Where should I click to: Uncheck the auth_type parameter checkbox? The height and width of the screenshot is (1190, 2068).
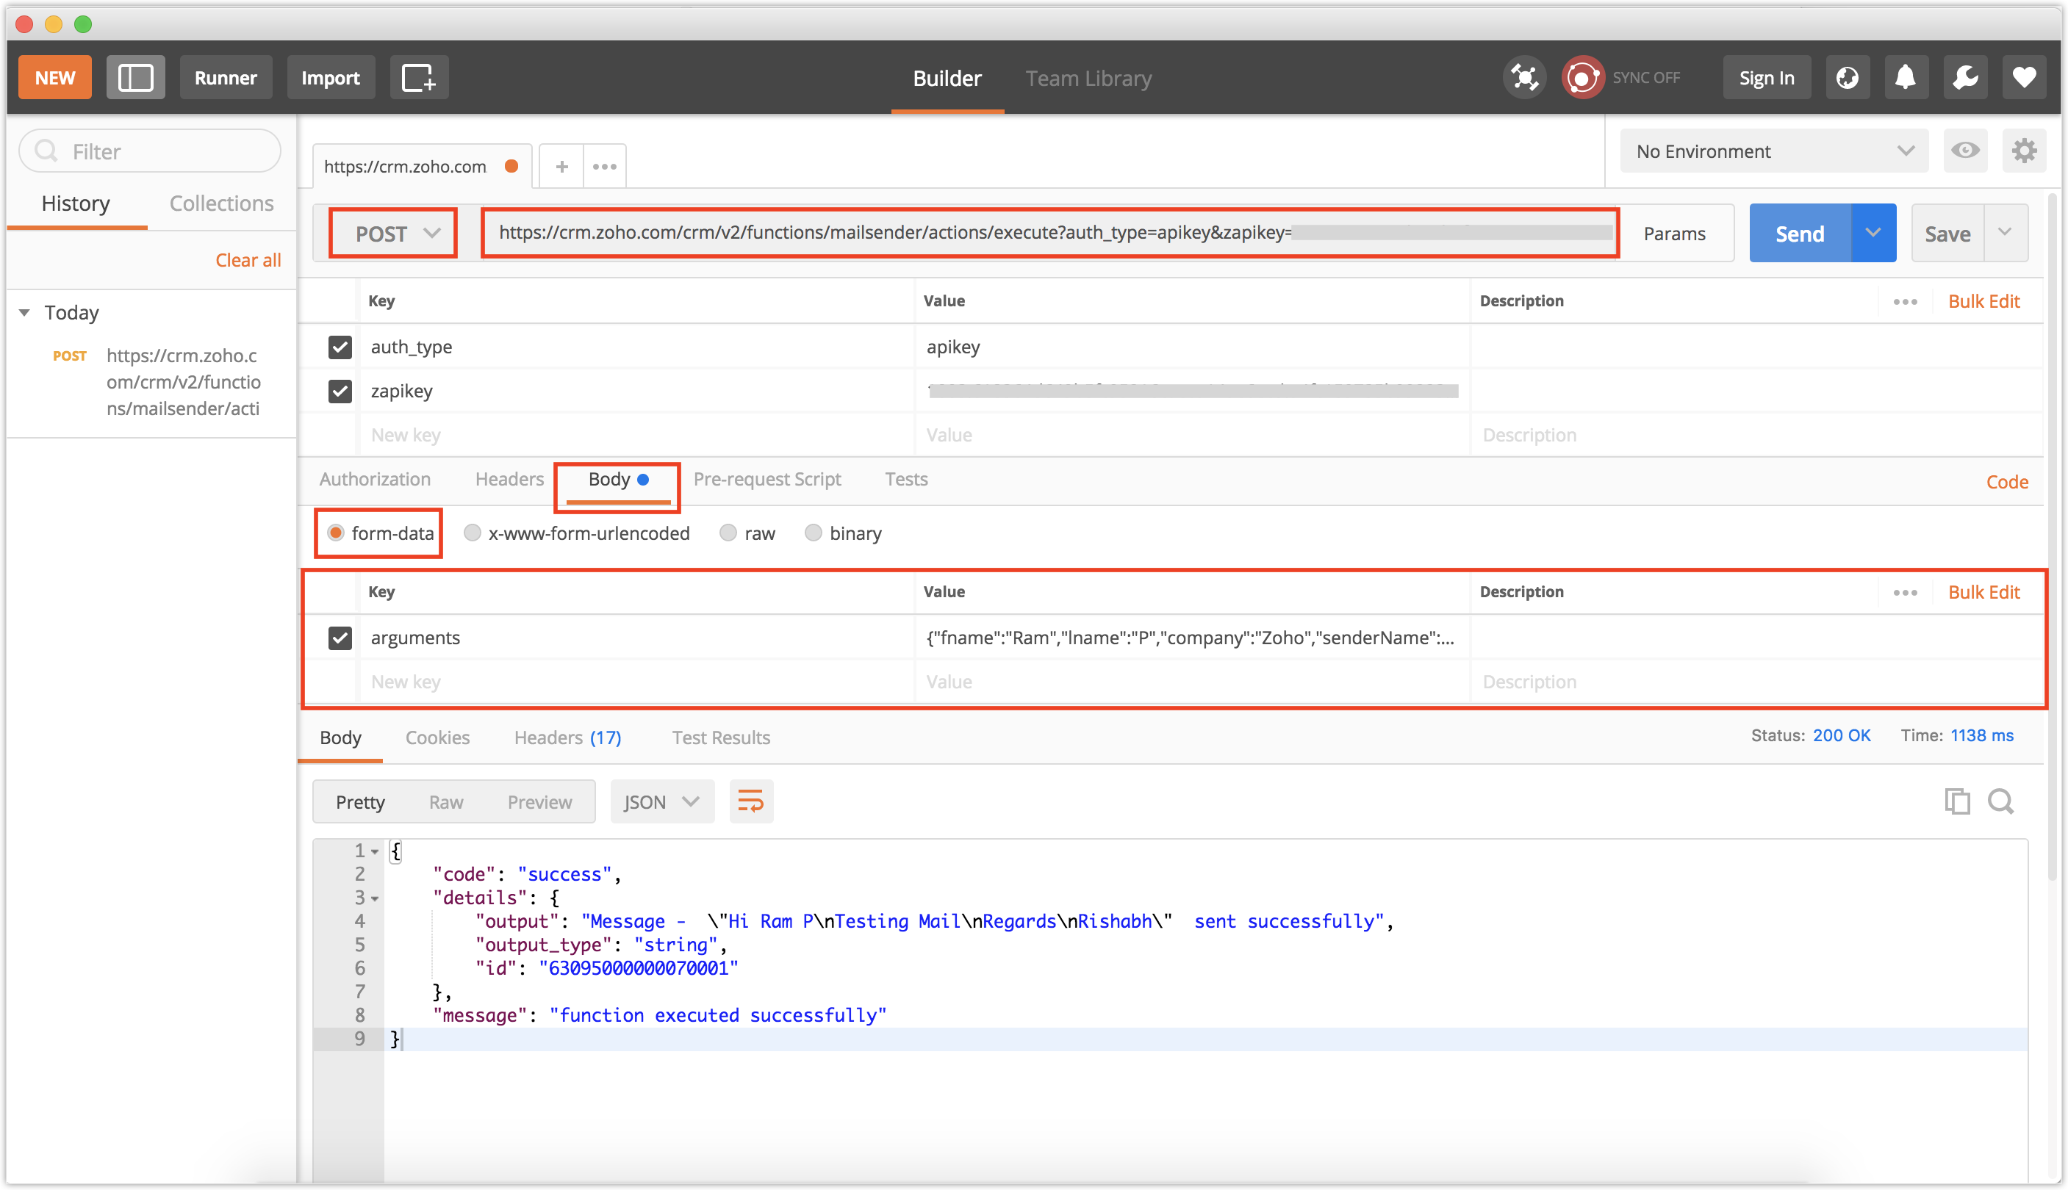coord(340,347)
